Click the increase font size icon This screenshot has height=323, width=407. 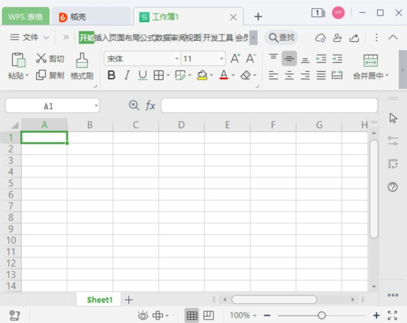coord(235,59)
